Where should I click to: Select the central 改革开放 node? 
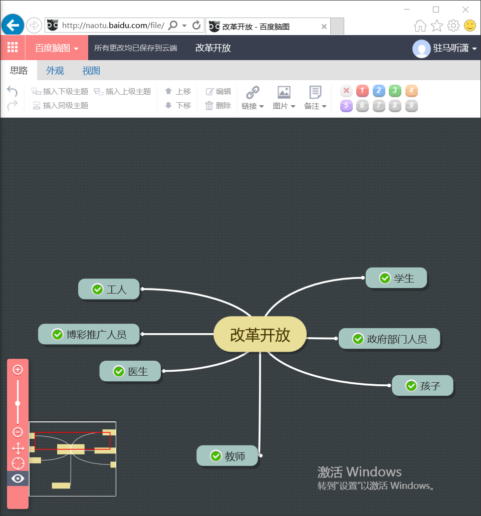(x=260, y=335)
